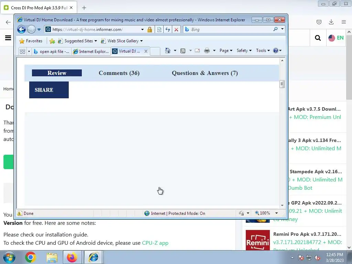Open recent pages dropdown beside forward button

click(39, 30)
